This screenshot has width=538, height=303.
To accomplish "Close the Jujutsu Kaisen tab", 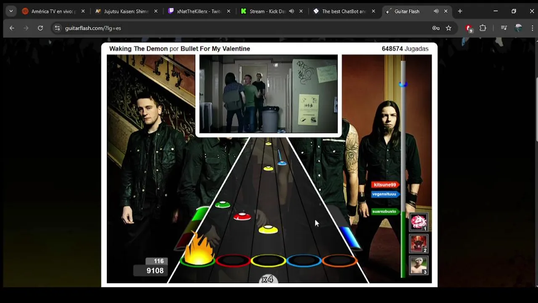I will [x=156, y=11].
